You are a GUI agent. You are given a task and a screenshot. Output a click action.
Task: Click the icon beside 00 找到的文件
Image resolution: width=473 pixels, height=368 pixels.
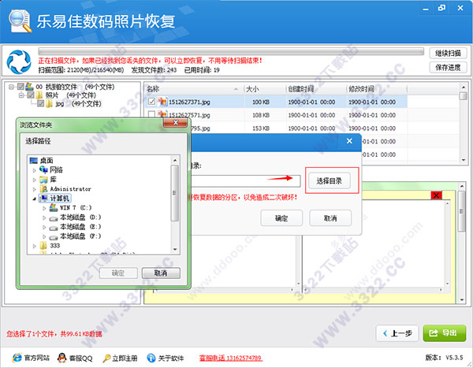tap(30, 87)
